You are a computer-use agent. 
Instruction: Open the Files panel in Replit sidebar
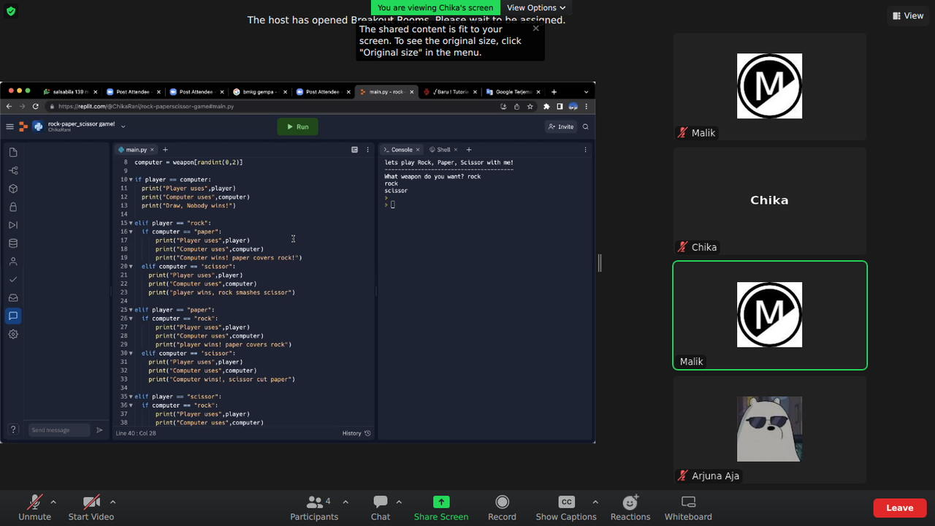(12, 152)
